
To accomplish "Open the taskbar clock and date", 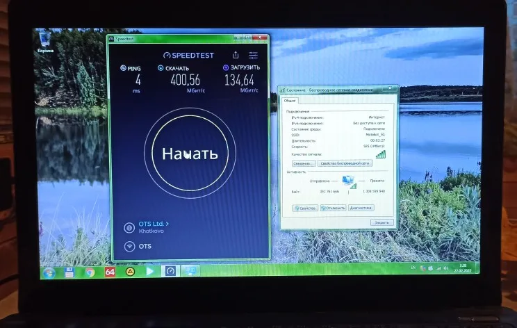I will pyautogui.click(x=463, y=268).
